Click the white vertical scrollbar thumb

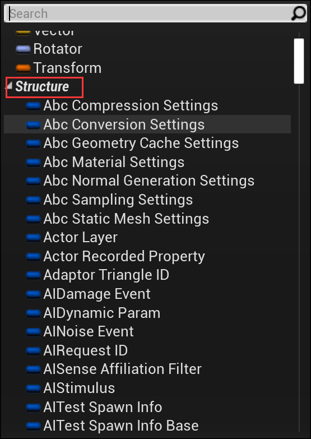point(299,61)
